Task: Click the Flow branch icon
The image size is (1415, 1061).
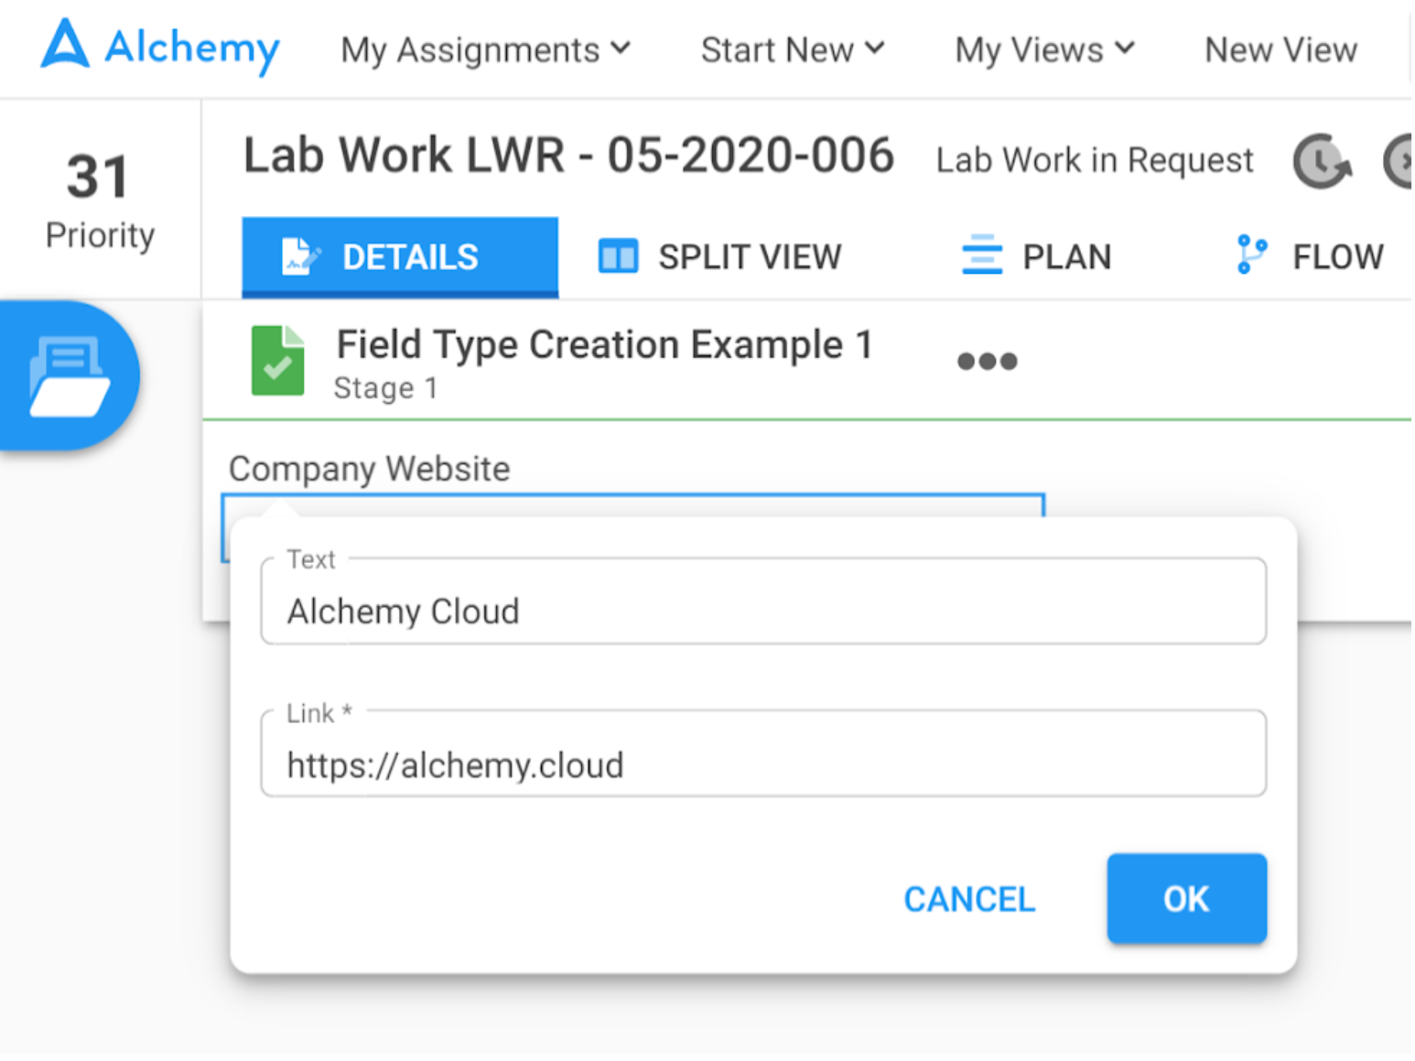Action: coord(1251,255)
